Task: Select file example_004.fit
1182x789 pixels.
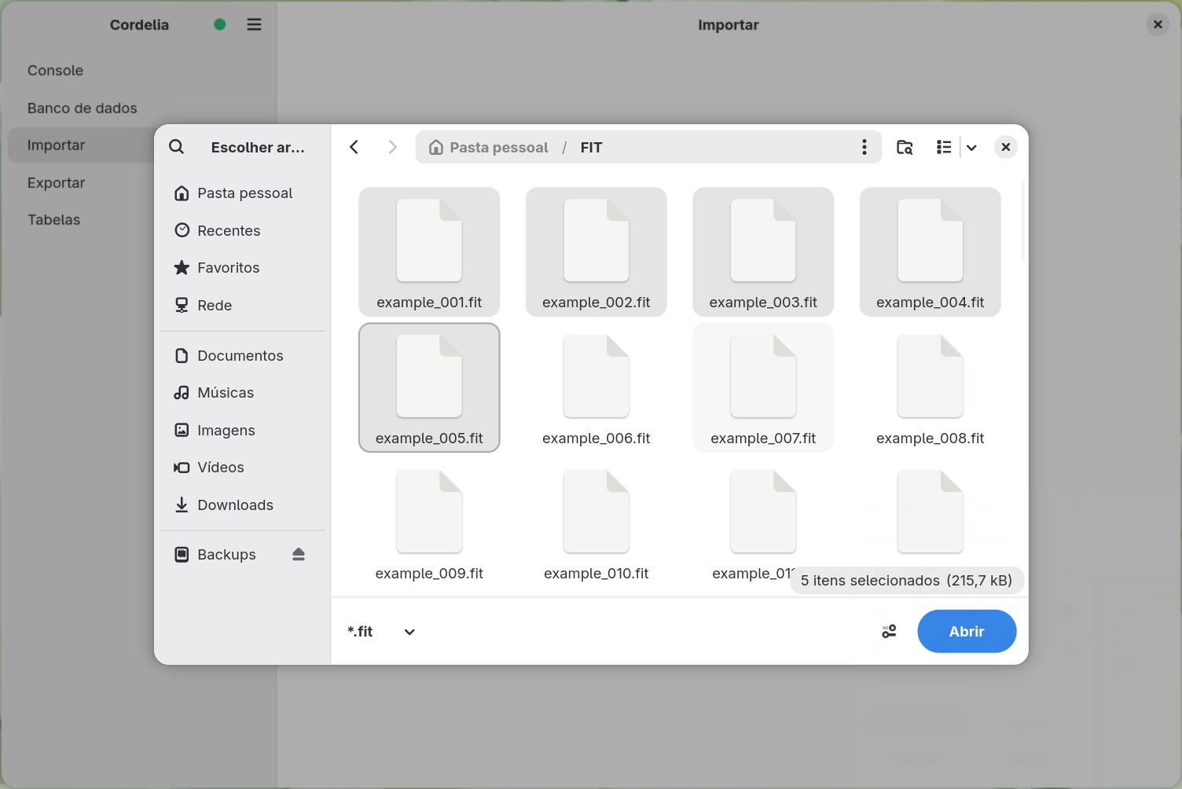Action: 931,251
